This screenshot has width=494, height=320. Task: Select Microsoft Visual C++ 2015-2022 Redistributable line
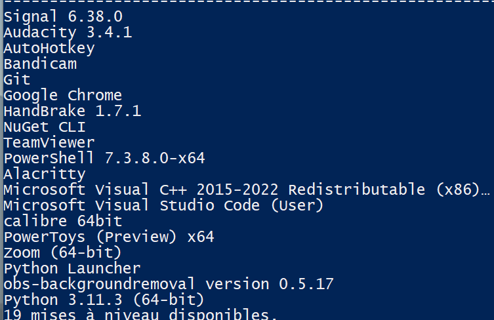(247, 190)
